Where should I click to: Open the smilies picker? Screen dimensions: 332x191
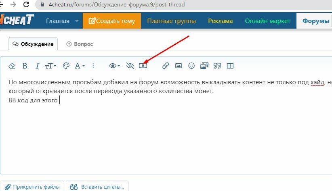[191, 66]
